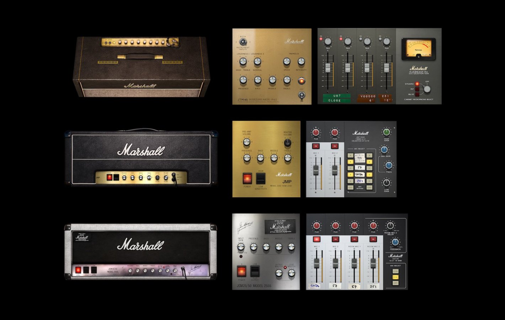Screen dimensions: 505x320
Task: Select mic B in the JMP Mic Select grid
Action: [x=350, y=162]
